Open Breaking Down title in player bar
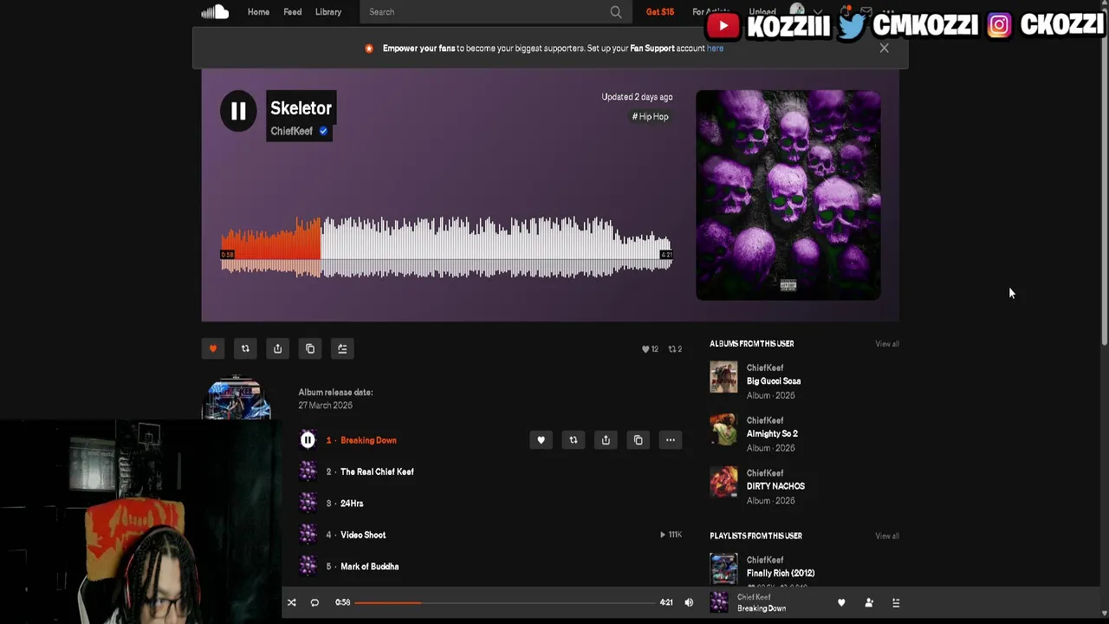The width and height of the screenshot is (1109, 624). tap(762, 608)
